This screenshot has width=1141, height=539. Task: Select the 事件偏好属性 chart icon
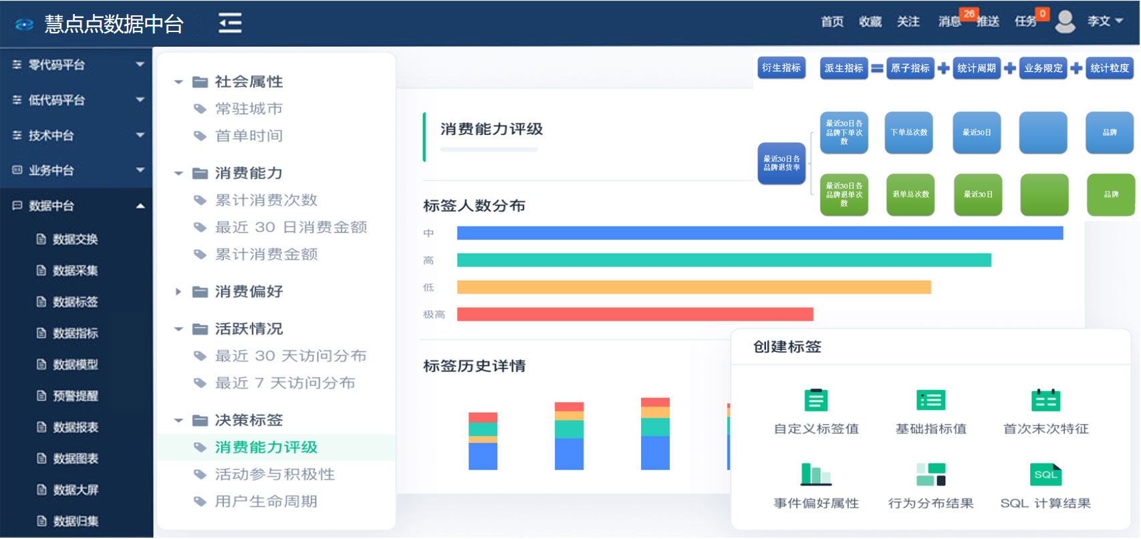[815, 474]
